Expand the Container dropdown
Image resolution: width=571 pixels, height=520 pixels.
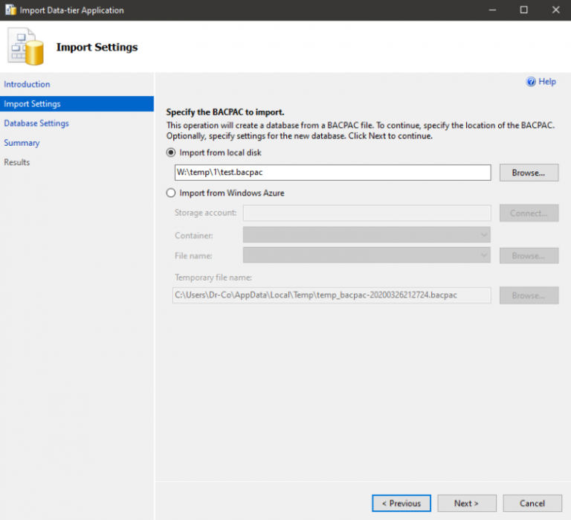[x=367, y=235]
